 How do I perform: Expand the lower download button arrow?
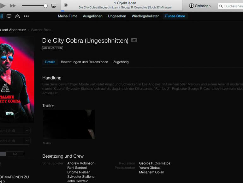tap(27, 141)
